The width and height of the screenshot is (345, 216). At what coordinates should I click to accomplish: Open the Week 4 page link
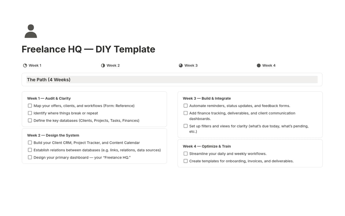(269, 65)
